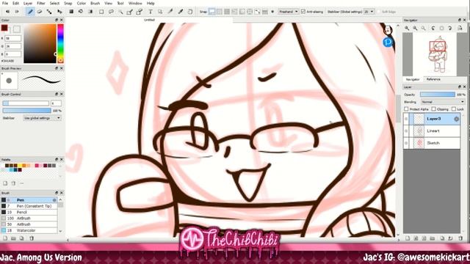
Task: Open the Freehand mode dropdown
Action: [289, 12]
